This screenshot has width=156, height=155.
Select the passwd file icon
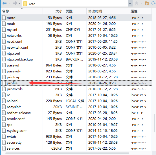[x=4, y=65]
